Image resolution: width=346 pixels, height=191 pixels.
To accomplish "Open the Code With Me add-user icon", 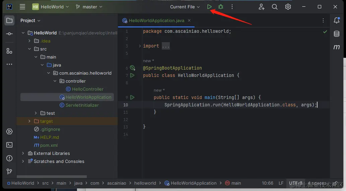I will [x=262, y=7].
